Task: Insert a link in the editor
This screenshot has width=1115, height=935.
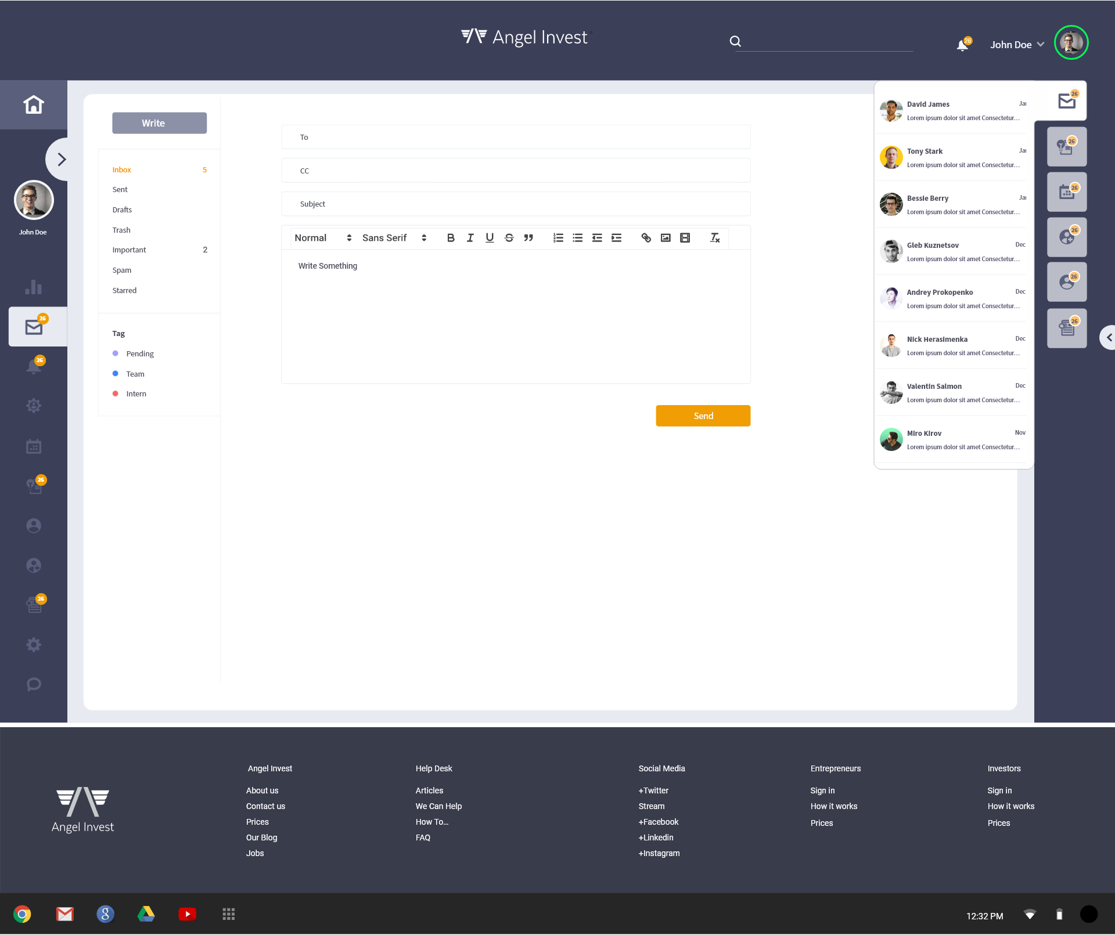Action: [x=646, y=238]
